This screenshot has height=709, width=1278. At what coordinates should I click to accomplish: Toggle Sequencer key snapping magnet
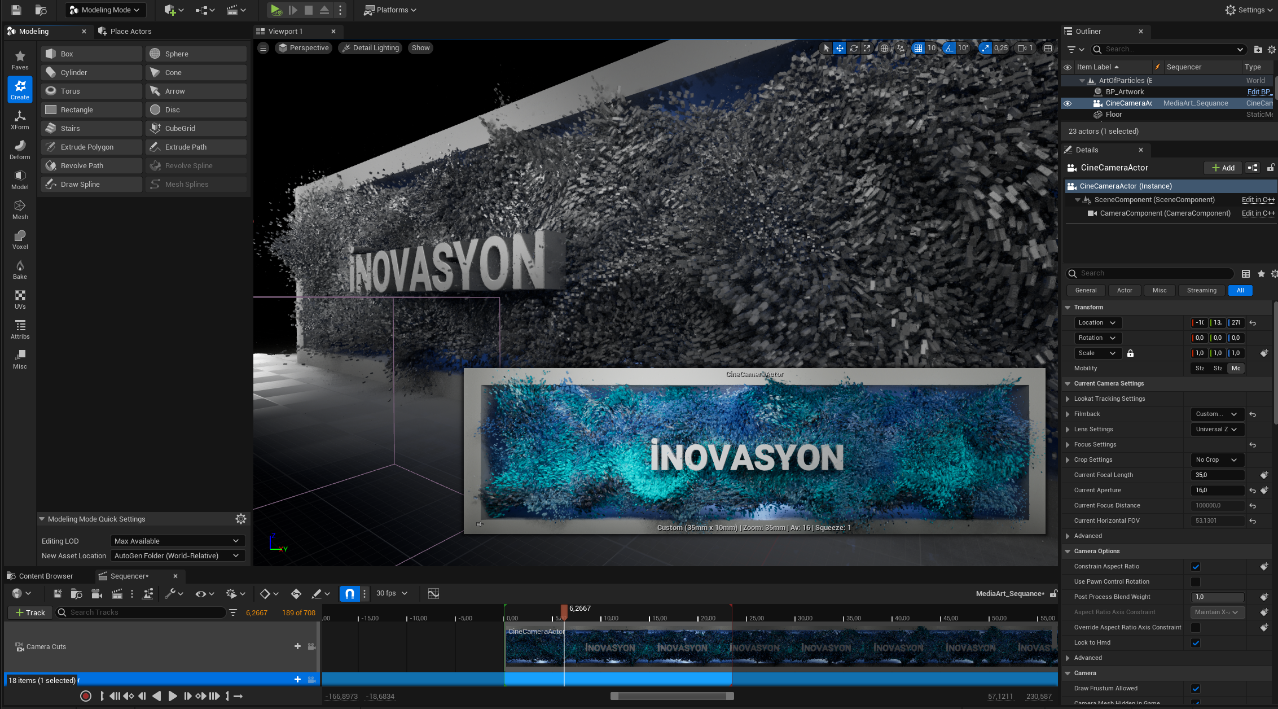click(x=349, y=593)
